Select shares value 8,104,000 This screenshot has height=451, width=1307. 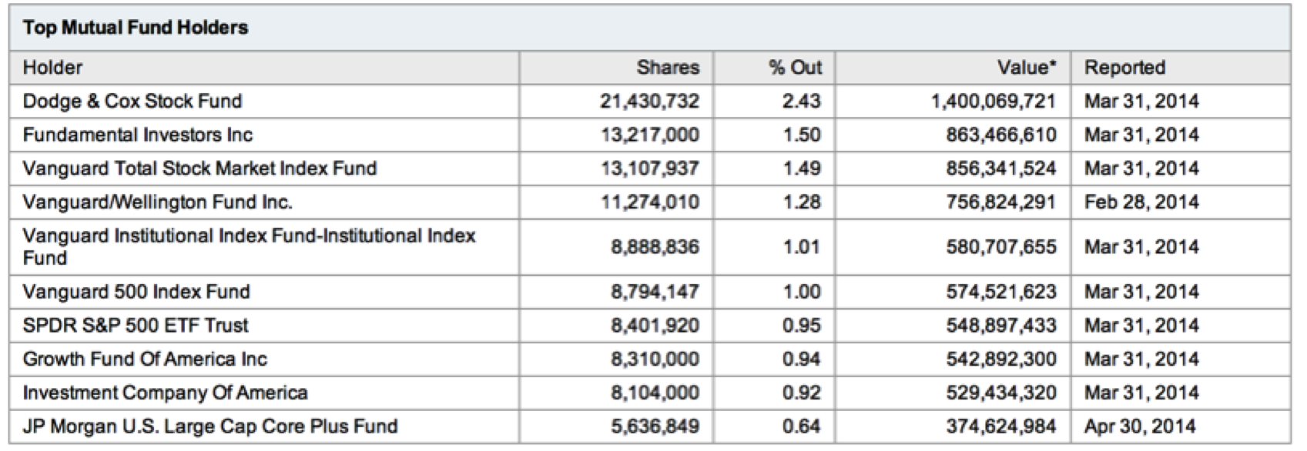[655, 393]
